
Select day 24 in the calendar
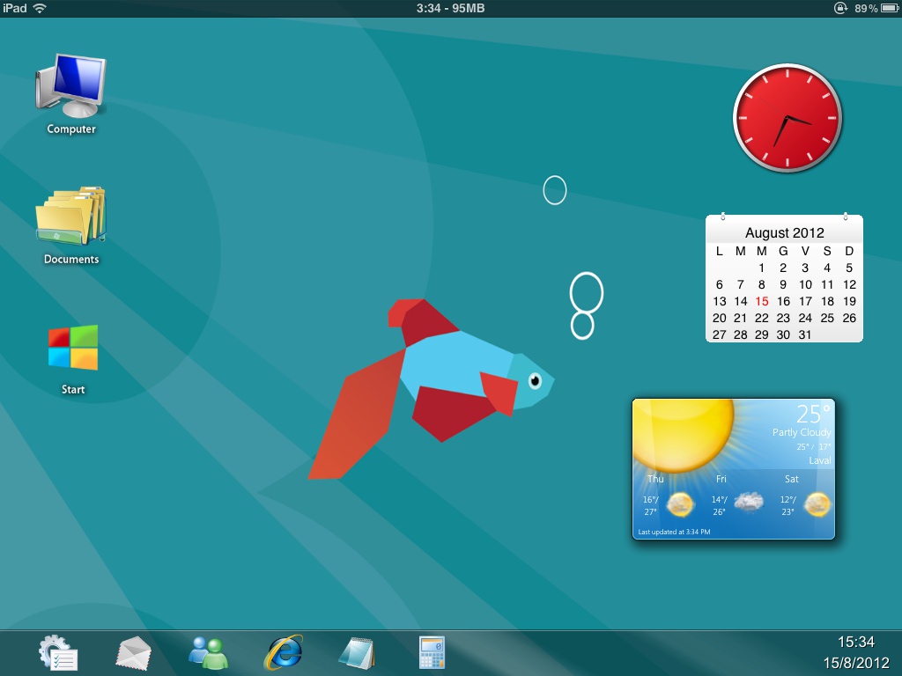[805, 318]
